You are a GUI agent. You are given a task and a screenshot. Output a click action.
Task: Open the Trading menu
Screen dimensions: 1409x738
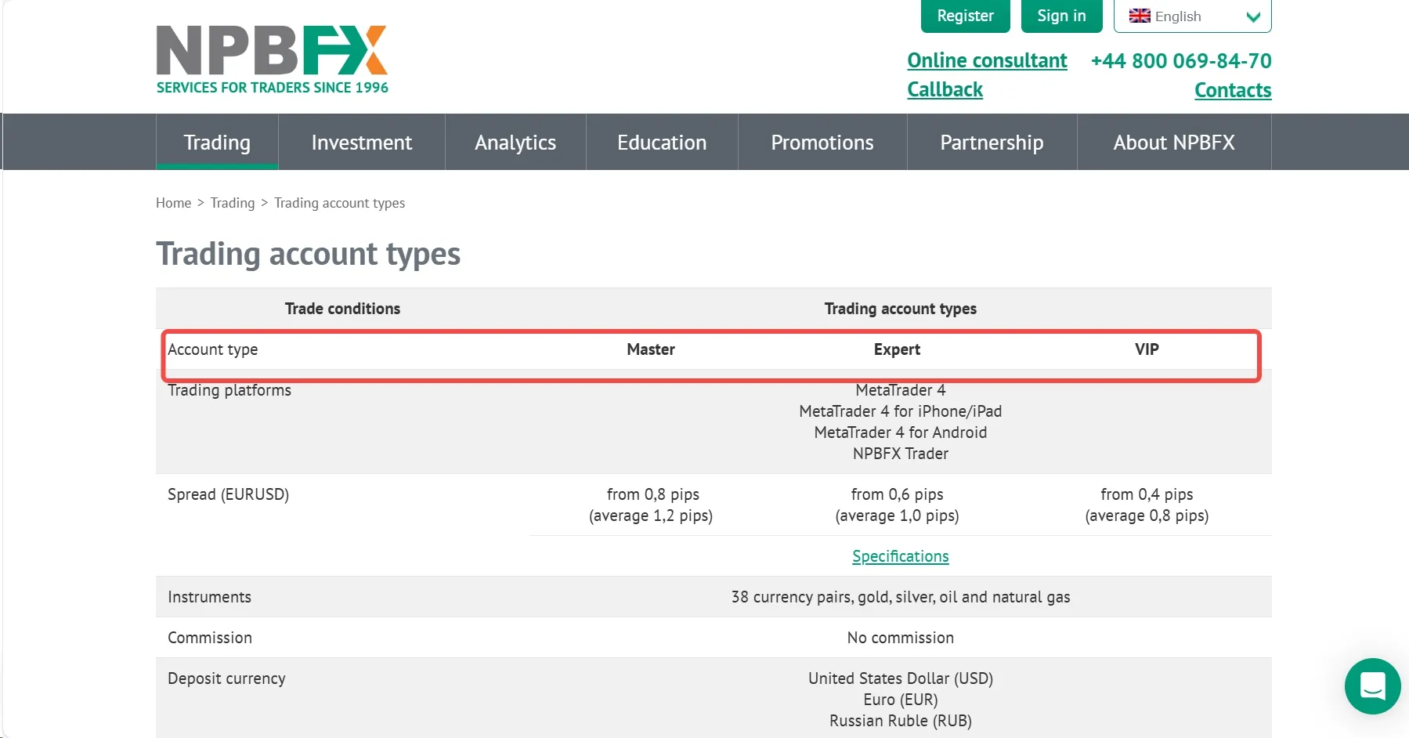tap(217, 142)
